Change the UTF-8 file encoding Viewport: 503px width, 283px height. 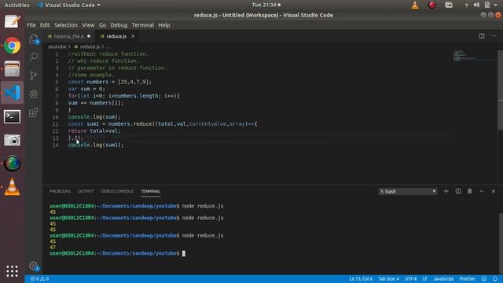tap(410, 279)
